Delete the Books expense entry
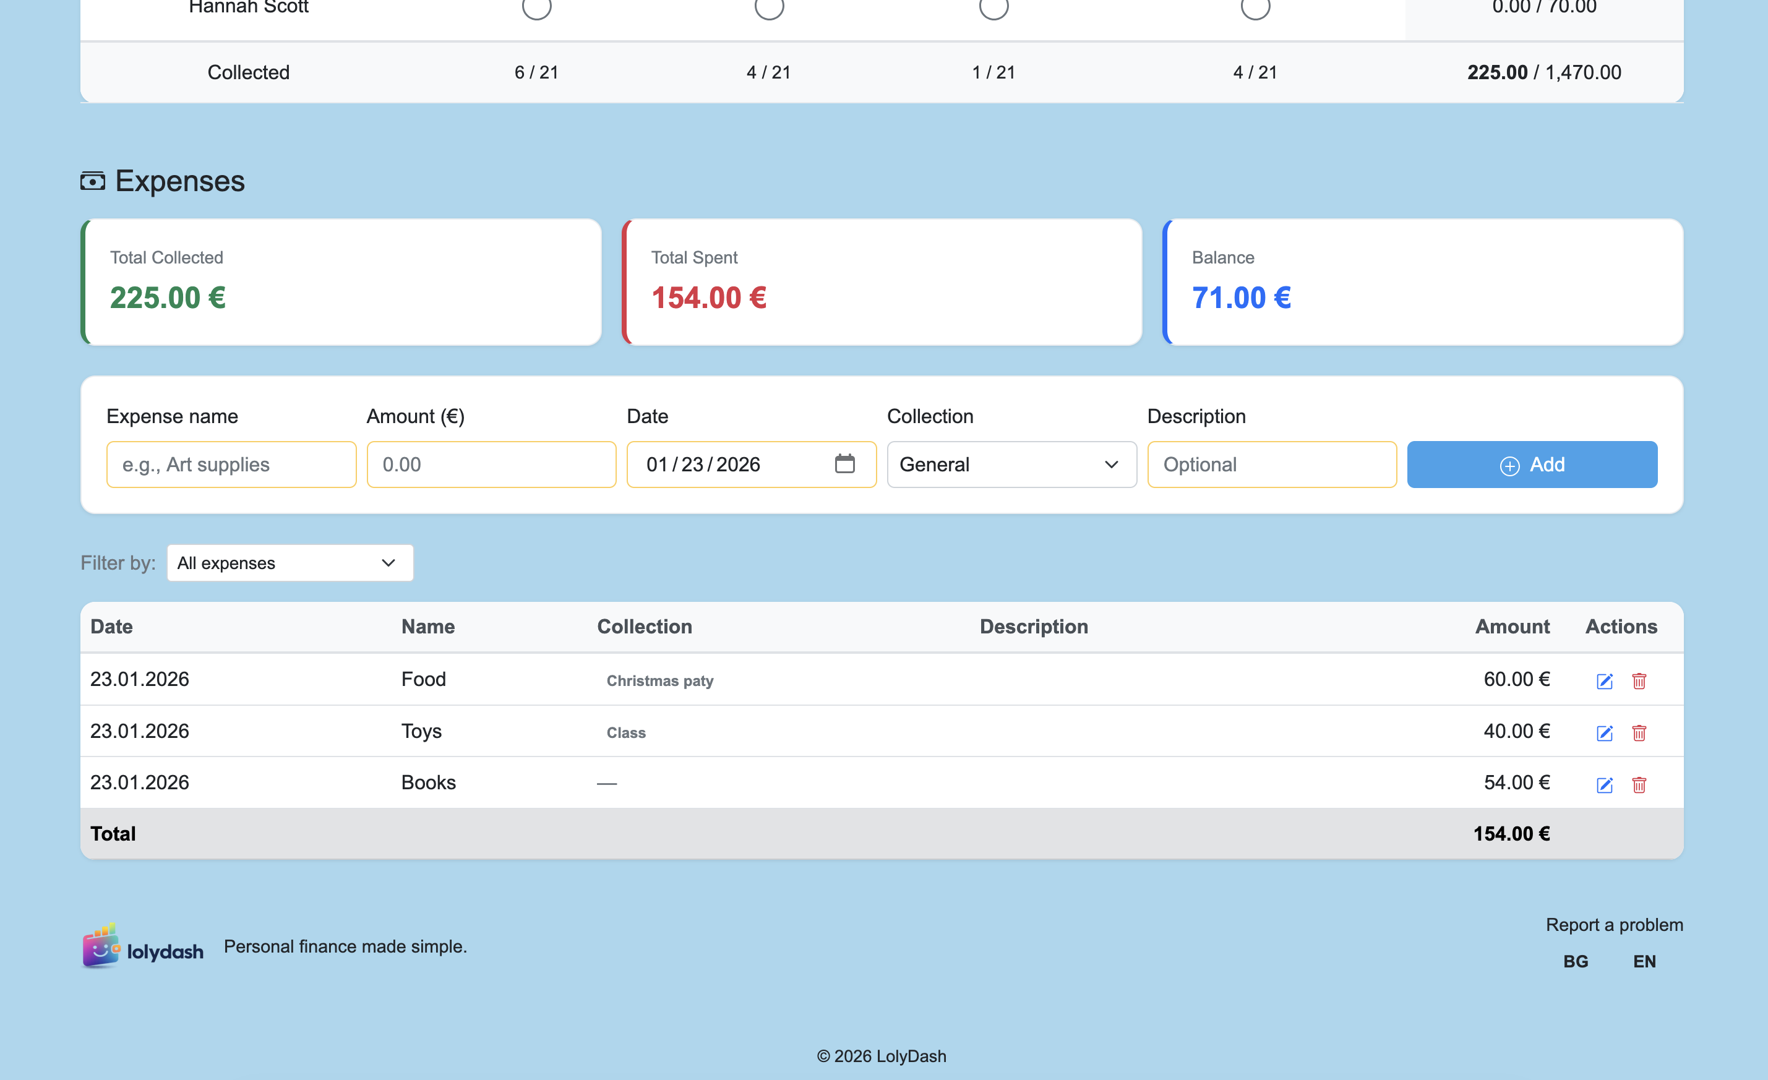Viewport: 1768px width, 1080px height. click(x=1639, y=784)
